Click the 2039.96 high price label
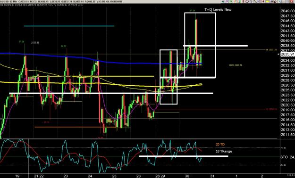This screenshot has height=178, width=295. [35, 43]
